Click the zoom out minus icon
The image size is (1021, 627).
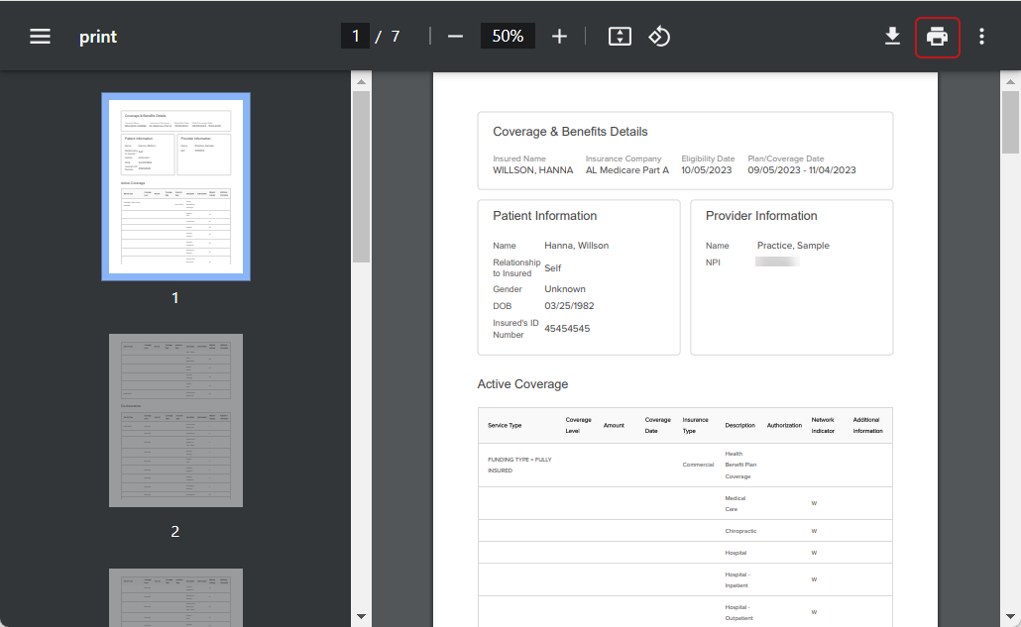tap(455, 37)
